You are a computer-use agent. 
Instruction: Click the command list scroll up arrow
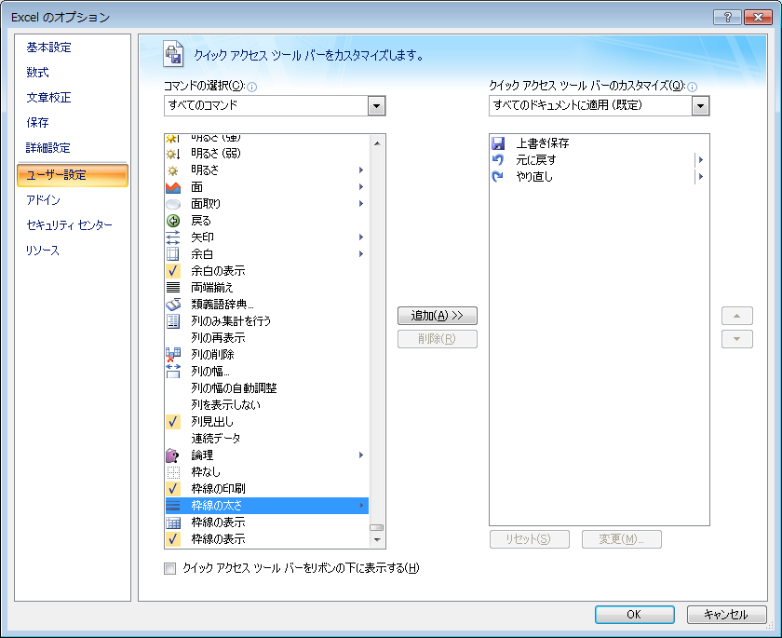tap(377, 143)
